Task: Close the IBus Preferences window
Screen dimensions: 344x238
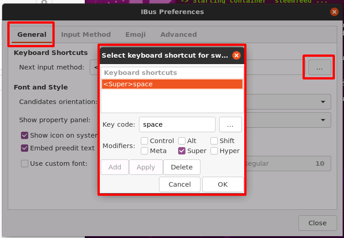Action: 334,12
